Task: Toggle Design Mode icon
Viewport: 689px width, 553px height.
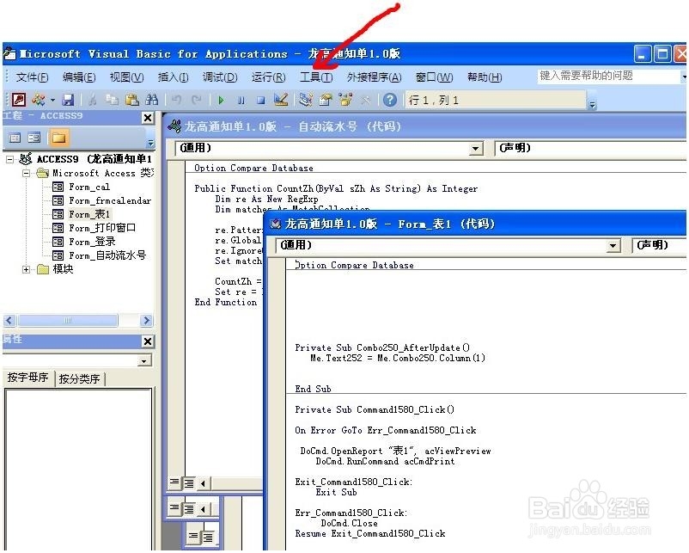Action: click(x=281, y=100)
